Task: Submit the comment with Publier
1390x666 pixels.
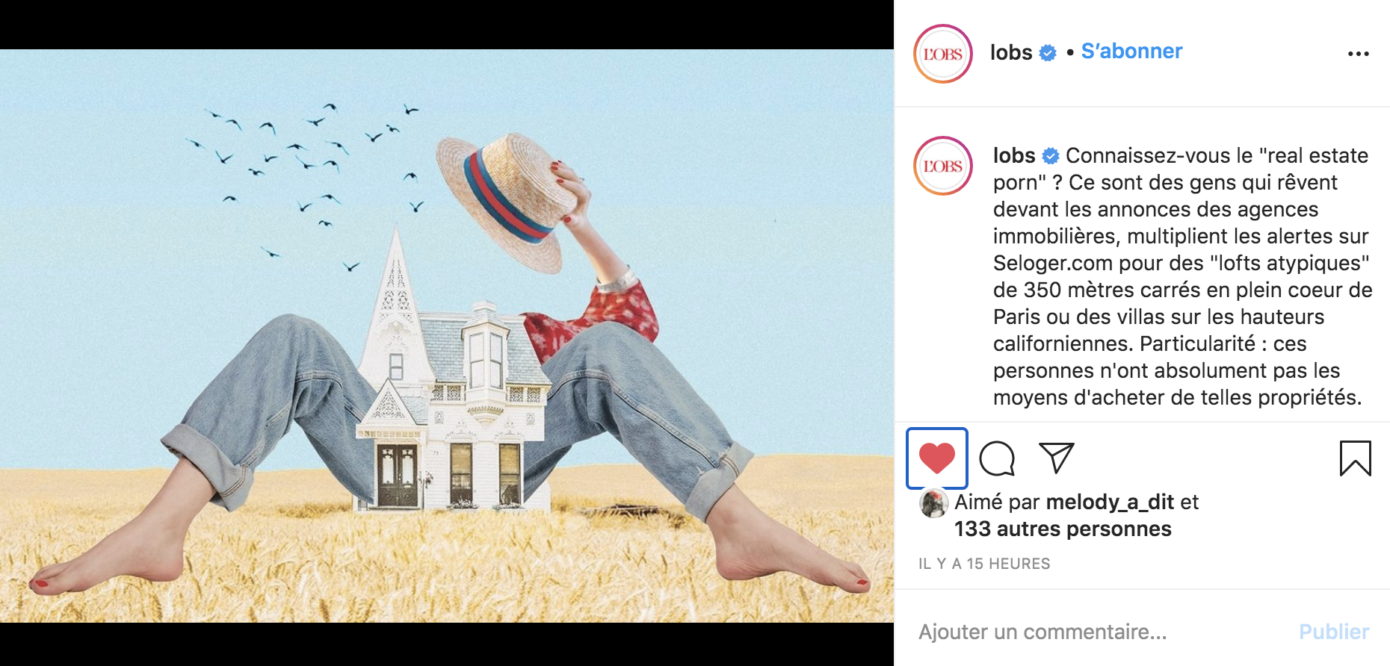Action: [1334, 632]
